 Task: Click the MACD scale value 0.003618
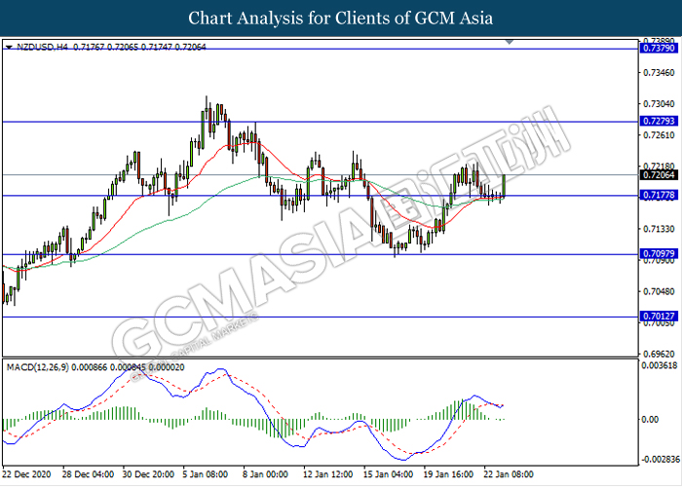[x=660, y=365]
